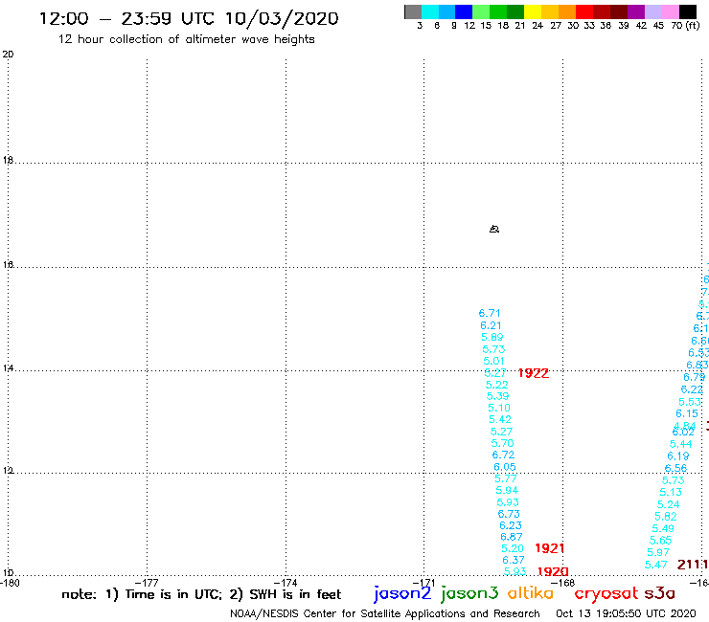The image size is (709, 622).
Task: Click the 'Oct 13 19:05:50 UTC 2020' timestamp
Action: (x=626, y=614)
